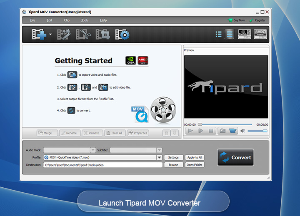Open the Preferences gear film icon
The height and width of the screenshot is (216, 300).
pyautogui.click(x=122, y=35)
